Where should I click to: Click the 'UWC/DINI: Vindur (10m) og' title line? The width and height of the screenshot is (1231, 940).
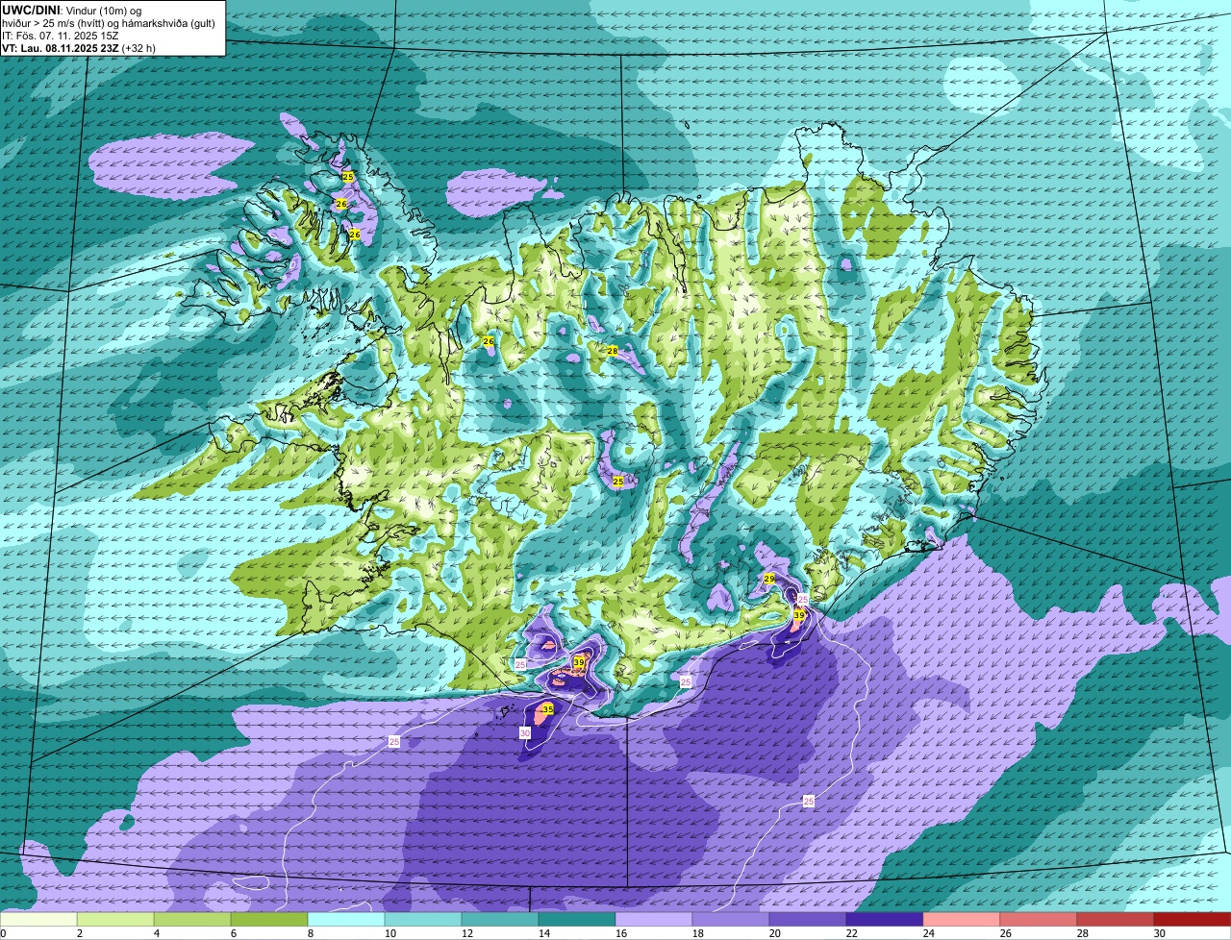coord(71,10)
